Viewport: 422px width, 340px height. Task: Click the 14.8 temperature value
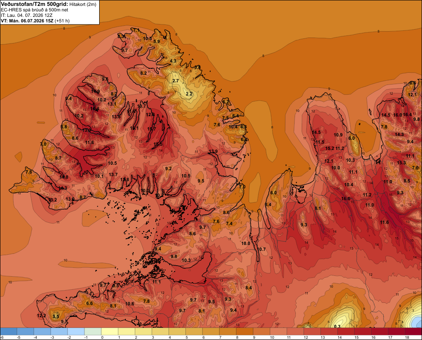click(64, 177)
